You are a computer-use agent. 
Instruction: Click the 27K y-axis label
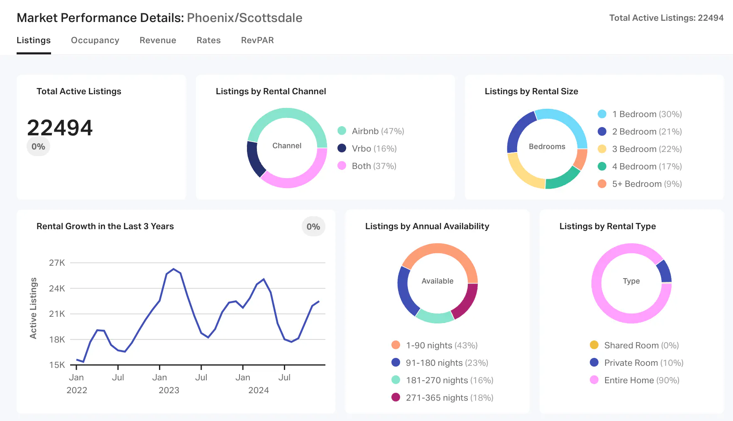[57, 263]
